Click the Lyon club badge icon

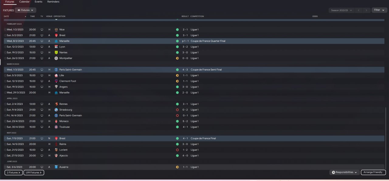tap(56, 47)
